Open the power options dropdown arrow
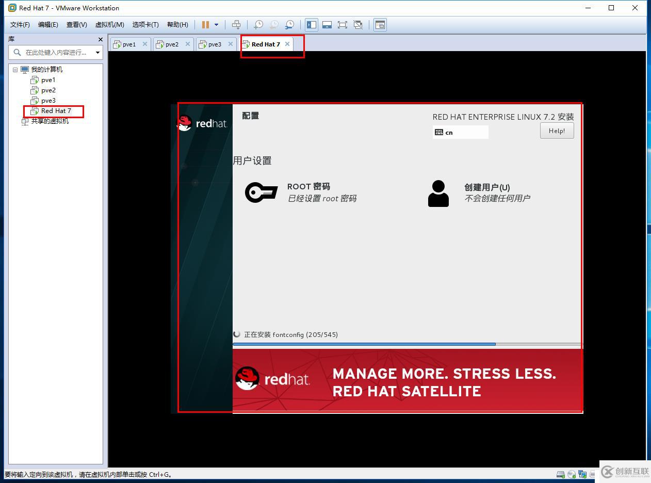 tap(216, 25)
